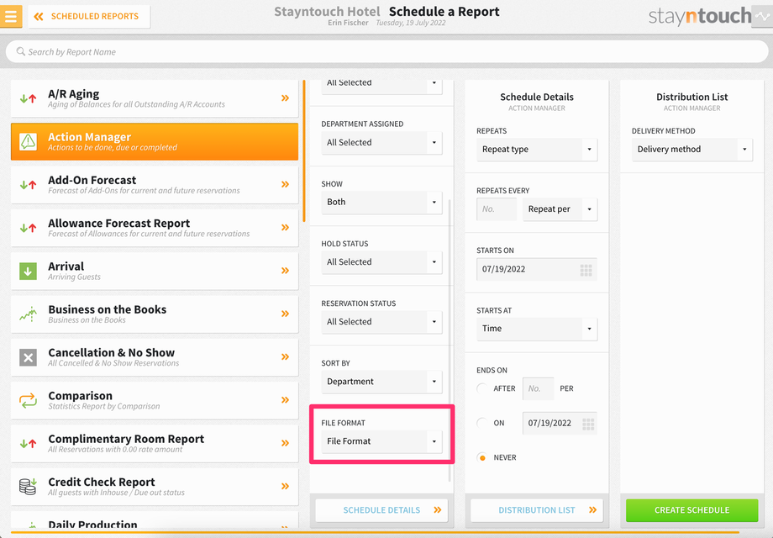The height and width of the screenshot is (538, 773).
Task: Click the search magnifier icon
Action: [21, 51]
